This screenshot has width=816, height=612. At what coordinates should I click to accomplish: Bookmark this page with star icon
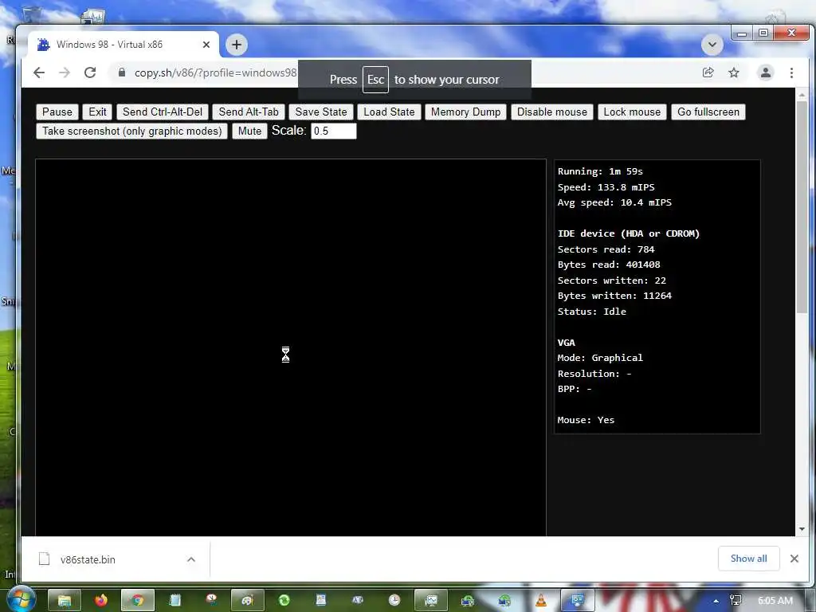(x=734, y=73)
